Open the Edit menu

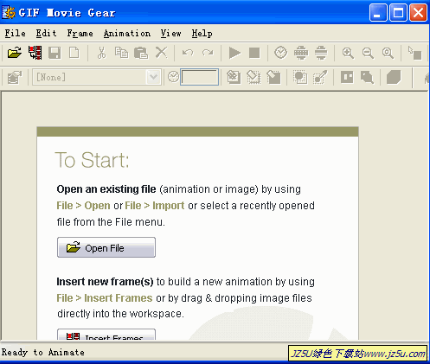click(46, 34)
